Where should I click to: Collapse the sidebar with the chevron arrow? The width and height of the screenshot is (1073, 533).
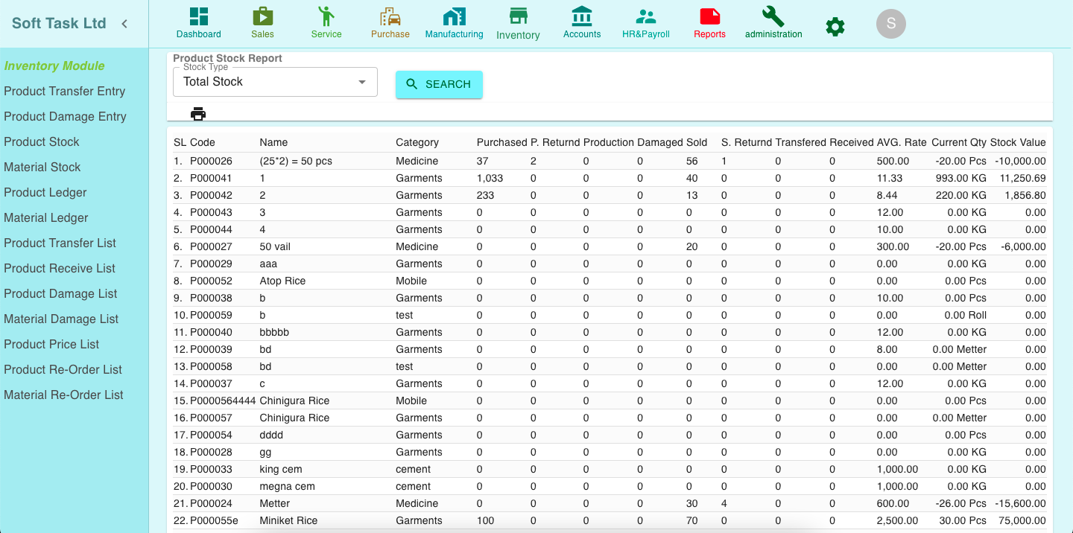[124, 23]
